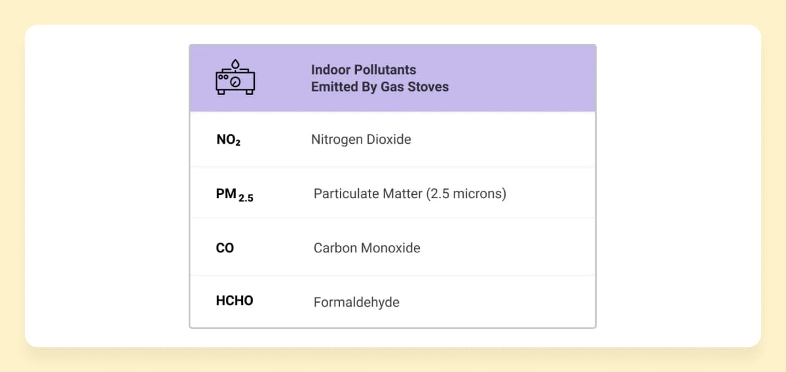This screenshot has width=786, height=372.
Task: Click the round dial on stove icon
Action: point(236,81)
